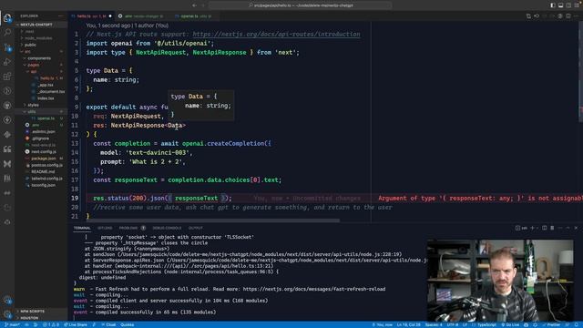583x328 pixels.
Task: Click the lightning bolt icon in the activity bar
Action: (7, 120)
